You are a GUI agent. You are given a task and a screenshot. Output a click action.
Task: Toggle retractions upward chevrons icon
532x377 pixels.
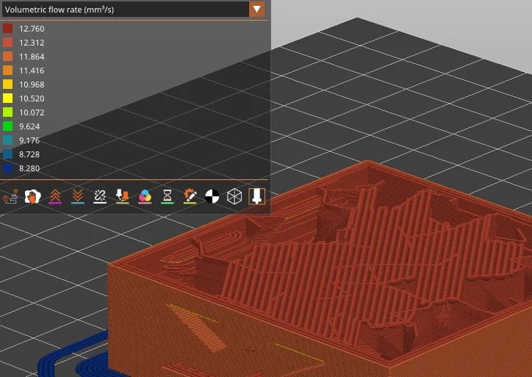55,196
